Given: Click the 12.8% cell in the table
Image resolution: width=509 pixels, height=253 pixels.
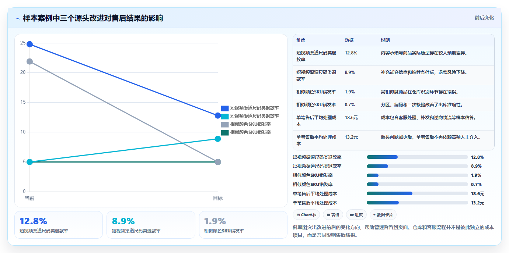Looking at the screenshot, I should click(351, 53).
